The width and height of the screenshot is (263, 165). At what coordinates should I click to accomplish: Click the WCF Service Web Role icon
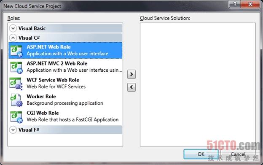click(16, 84)
